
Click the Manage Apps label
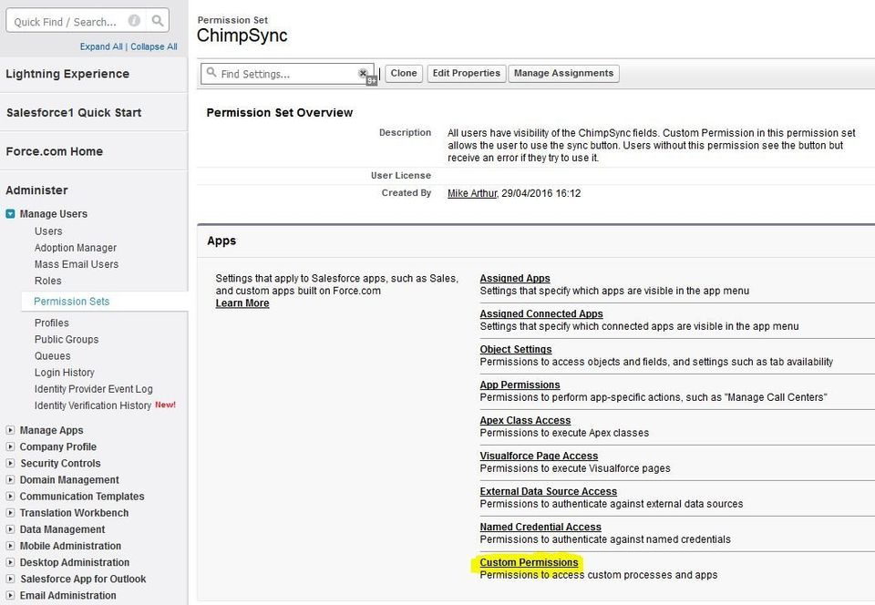tap(51, 430)
